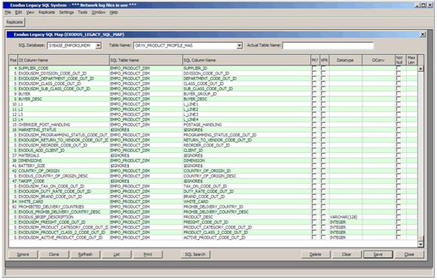Click the Ignore button
This screenshot has width=437, height=280.
point(23,254)
